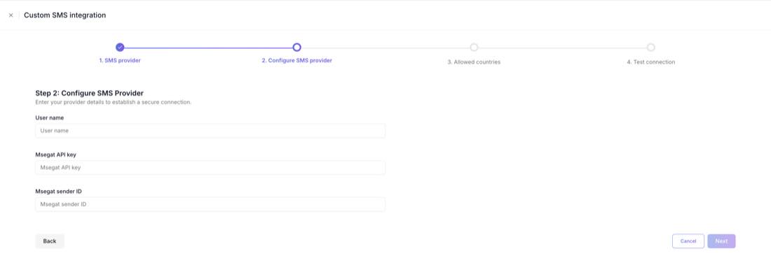771x253 pixels.
Task: Click the 'Enter your provider details' description text
Action: pos(113,103)
